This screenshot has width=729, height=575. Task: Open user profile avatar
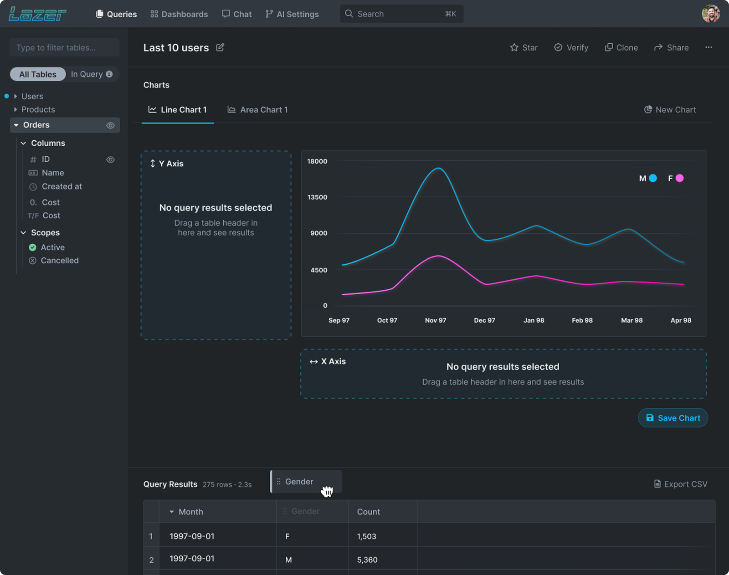click(710, 14)
